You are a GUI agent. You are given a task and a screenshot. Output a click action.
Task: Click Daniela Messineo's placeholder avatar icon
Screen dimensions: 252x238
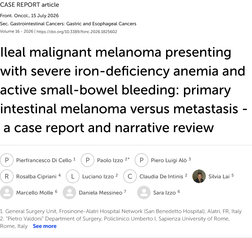[x=69, y=192]
